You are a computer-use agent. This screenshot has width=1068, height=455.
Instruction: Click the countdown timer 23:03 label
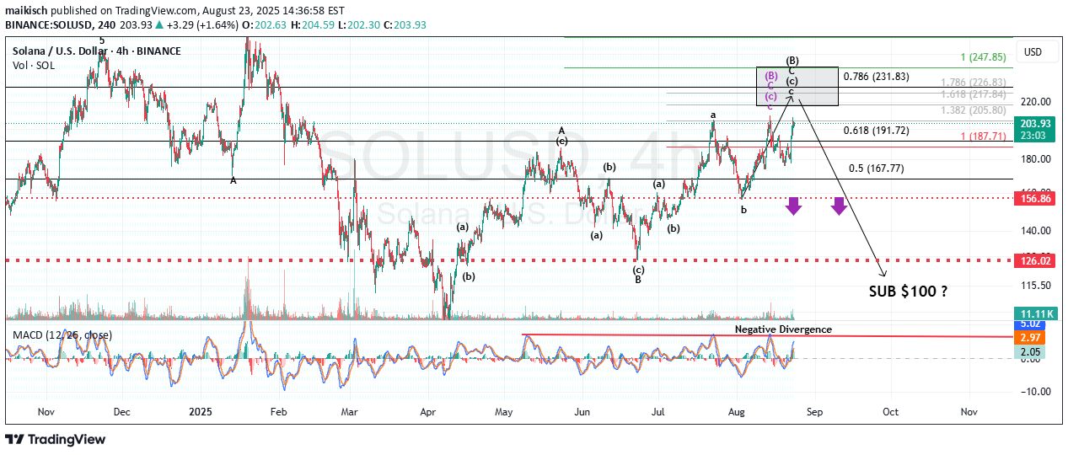1034,134
